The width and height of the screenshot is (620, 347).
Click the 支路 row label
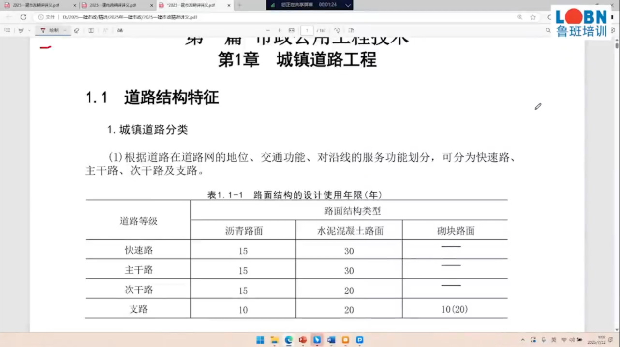[x=139, y=309]
